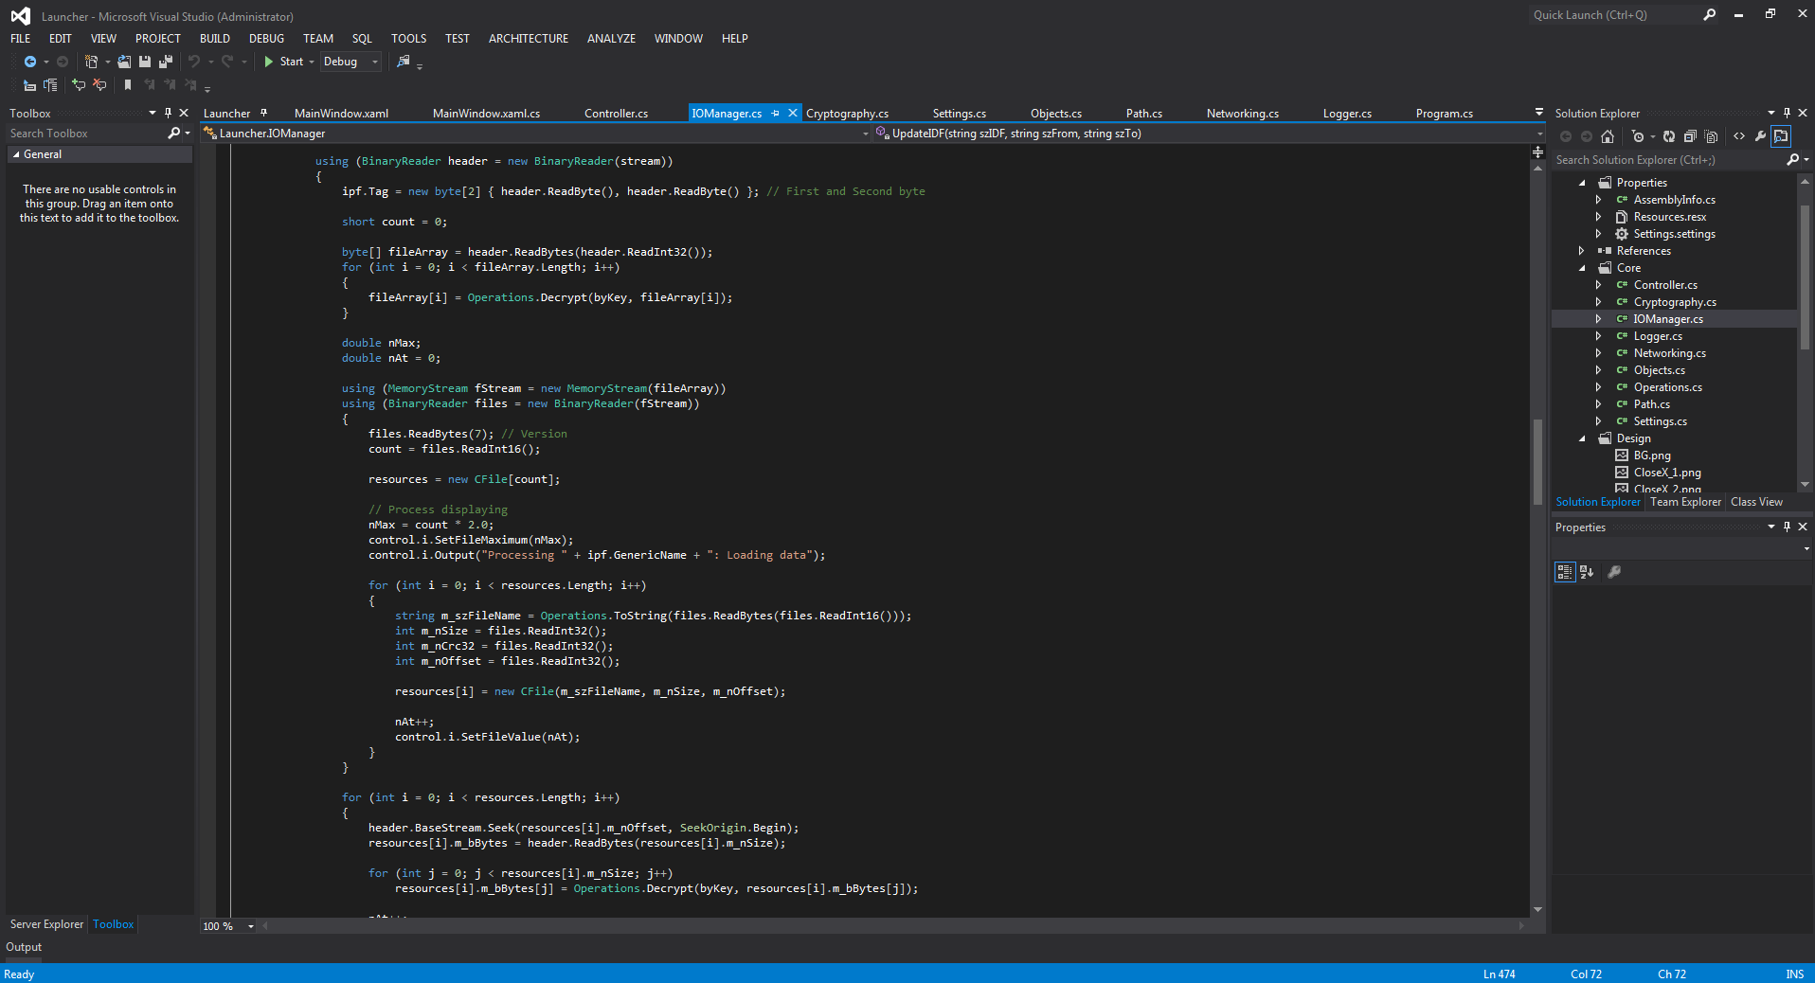Viewport: 1815px width, 983px height.
Task: Open Server Explorer at bottom left
Action: (46, 924)
